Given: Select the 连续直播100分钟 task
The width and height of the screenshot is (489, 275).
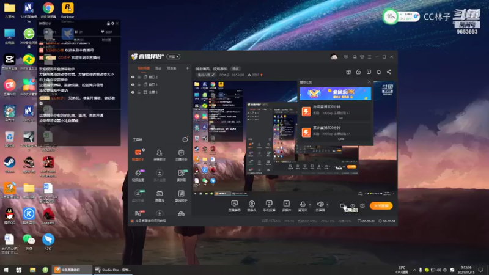Looking at the screenshot, I should point(335,112).
